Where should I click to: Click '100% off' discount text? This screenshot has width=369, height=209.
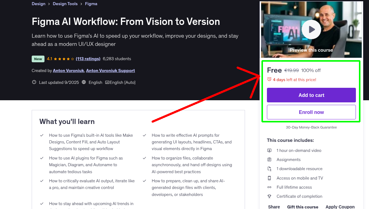coord(311,70)
